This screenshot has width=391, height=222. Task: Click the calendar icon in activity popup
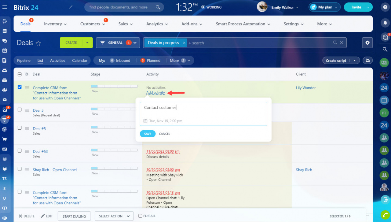145,121
